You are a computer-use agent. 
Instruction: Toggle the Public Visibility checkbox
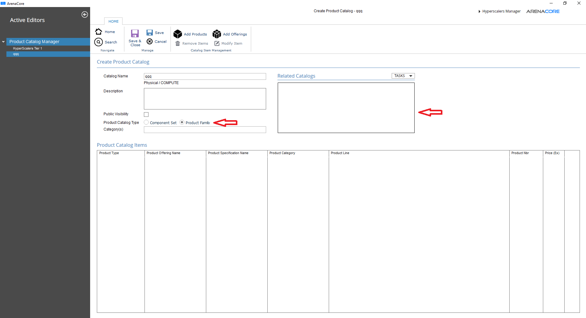[146, 114]
